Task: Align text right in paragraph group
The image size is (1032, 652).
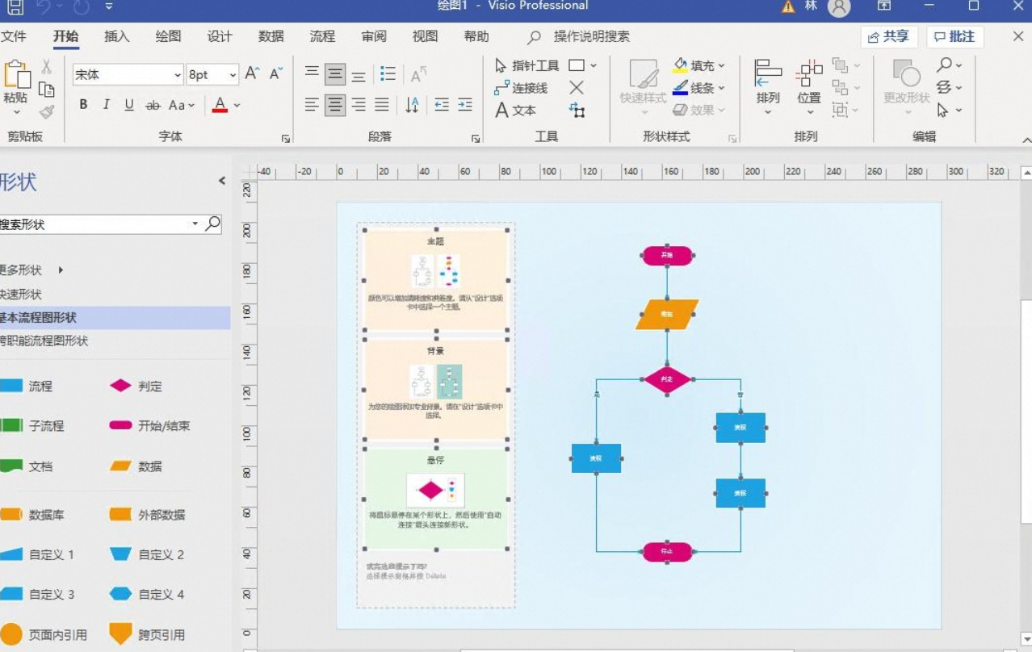Action: (359, 105)
